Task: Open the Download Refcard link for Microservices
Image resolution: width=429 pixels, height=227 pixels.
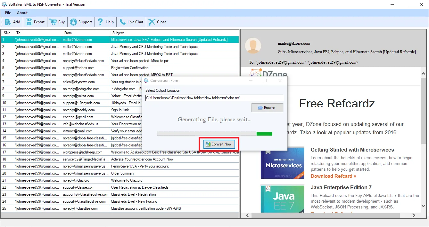Action: [333, 176]
